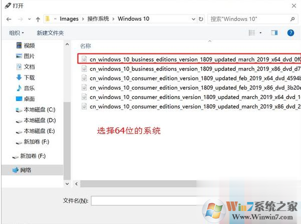The height and width of the screenshot is (224, 301).
Task: Click file icon of consumer feb x64 ISO
Action: [84, 78]
